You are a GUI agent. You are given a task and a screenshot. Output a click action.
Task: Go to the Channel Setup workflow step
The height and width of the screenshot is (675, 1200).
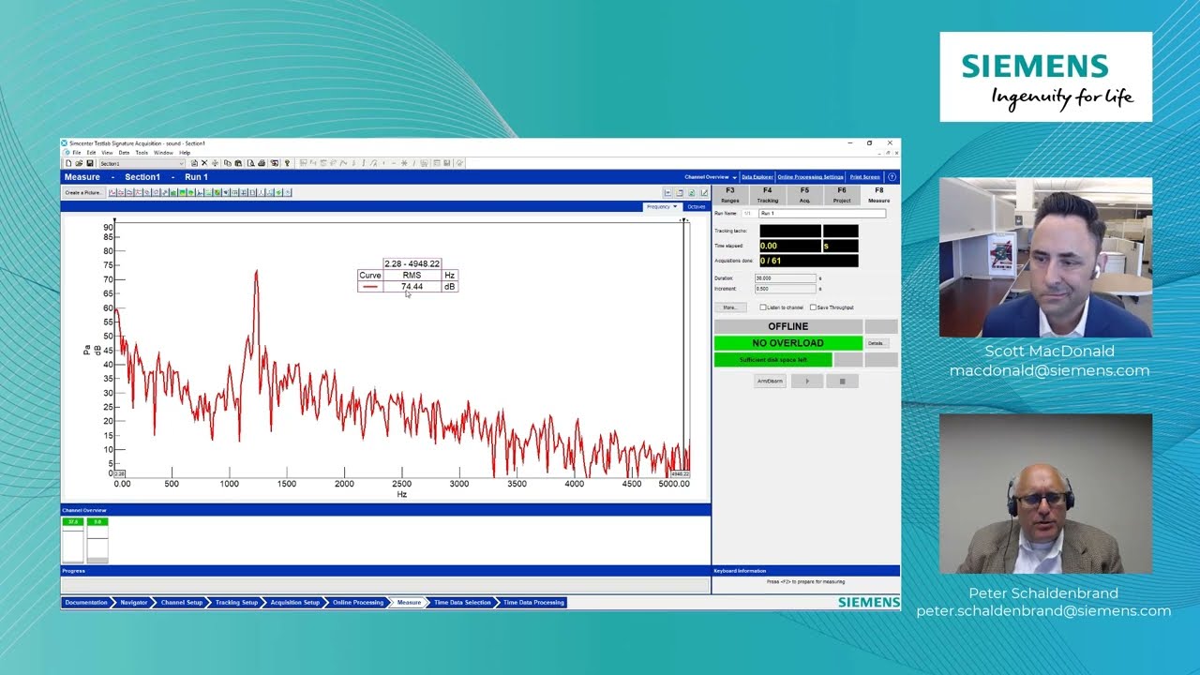point(181,603)
